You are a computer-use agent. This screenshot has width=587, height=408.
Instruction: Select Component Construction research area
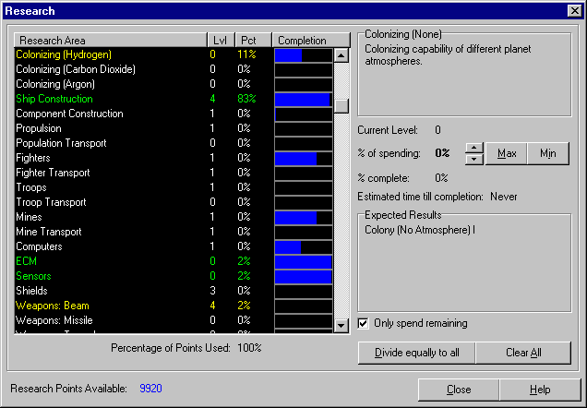[x=174, y=114]
